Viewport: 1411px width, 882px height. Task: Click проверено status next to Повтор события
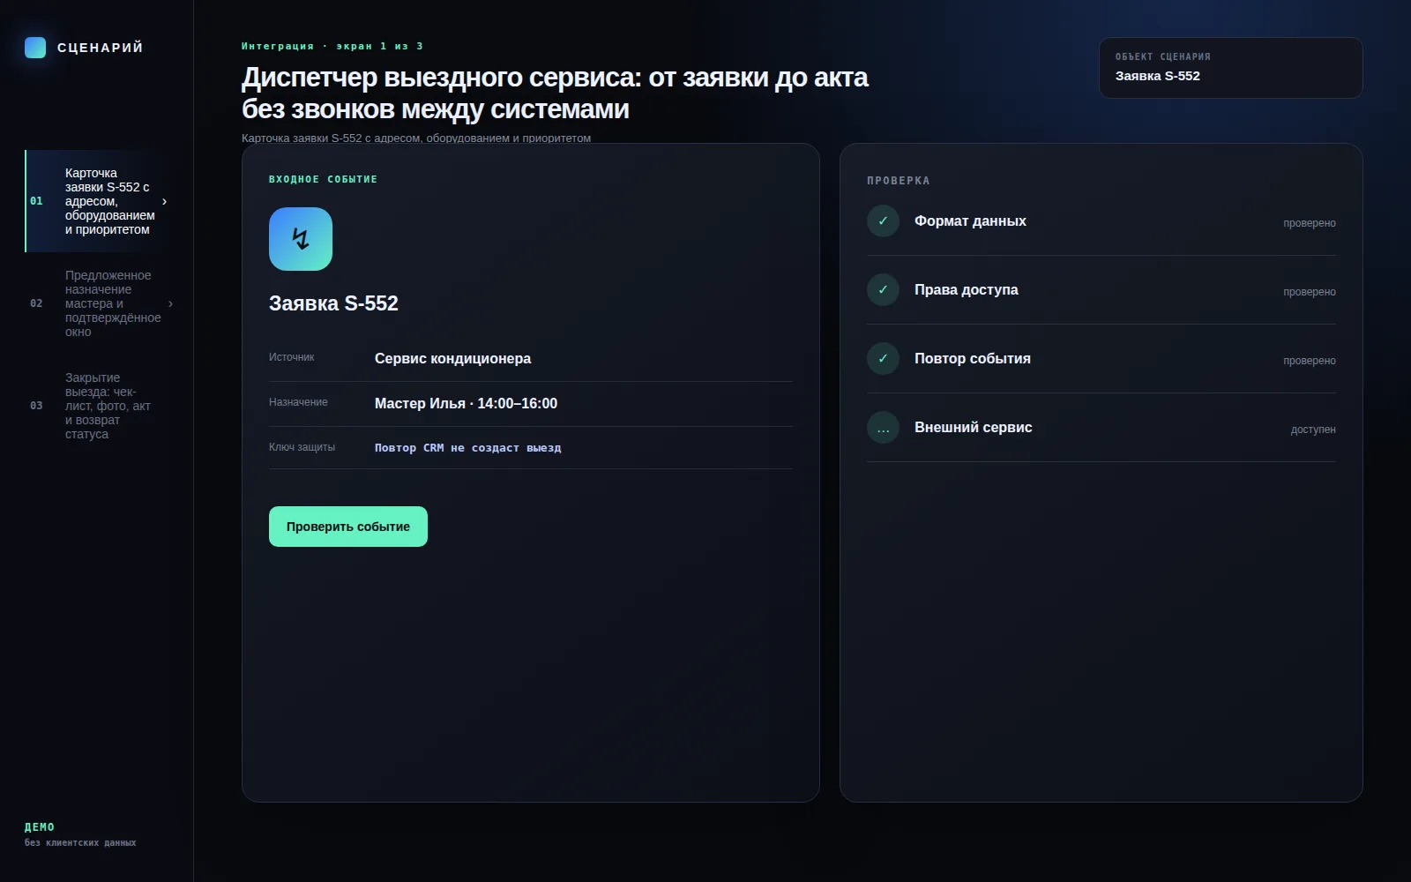pos(1309,361)
